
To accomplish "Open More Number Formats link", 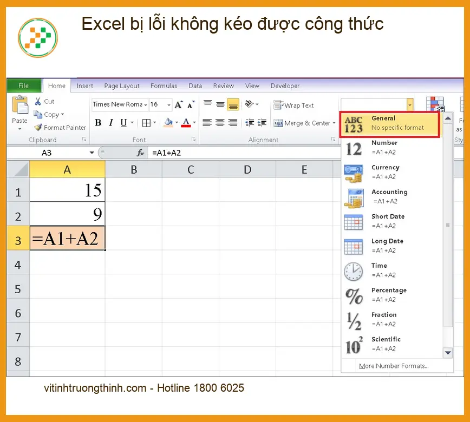I will click(394, 366).
